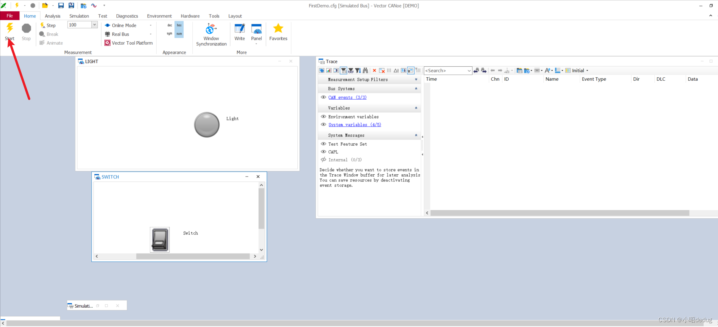Screen dimensions: 718x327
Task: Launch Vector Tool Platform
Action: 129,43
